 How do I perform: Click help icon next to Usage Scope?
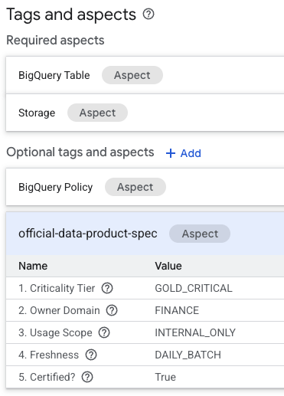click(104, 332)
